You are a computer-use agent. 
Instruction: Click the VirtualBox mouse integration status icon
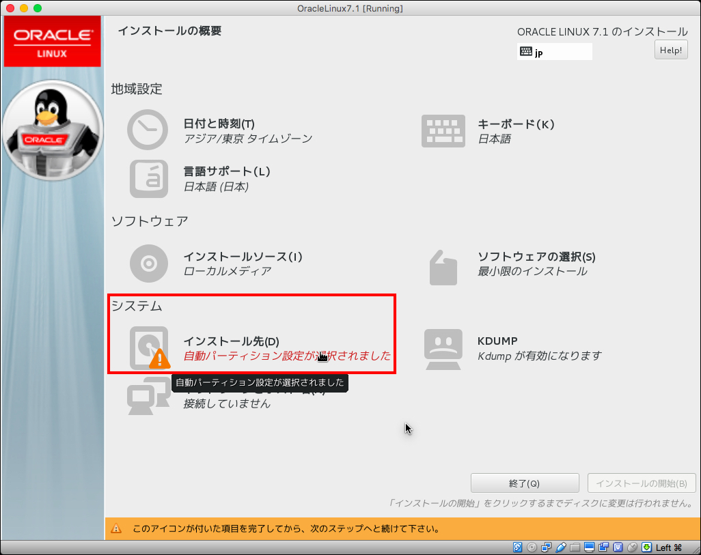633,547
